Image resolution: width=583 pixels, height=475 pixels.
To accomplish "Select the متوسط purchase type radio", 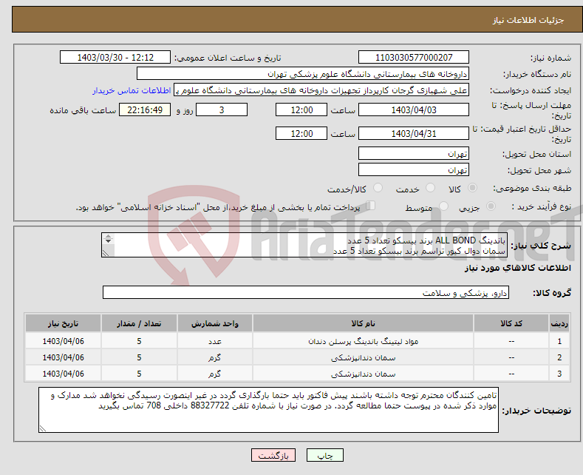I will [443, 206].
